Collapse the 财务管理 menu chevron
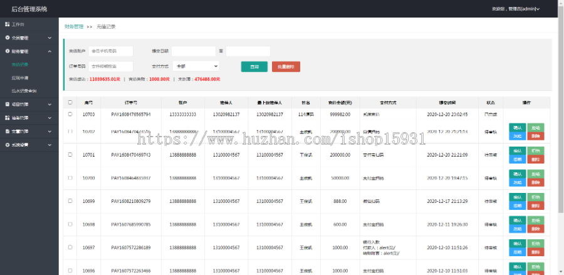The height and width of the screenshot is (275, 564). click(x=50, y=51)
